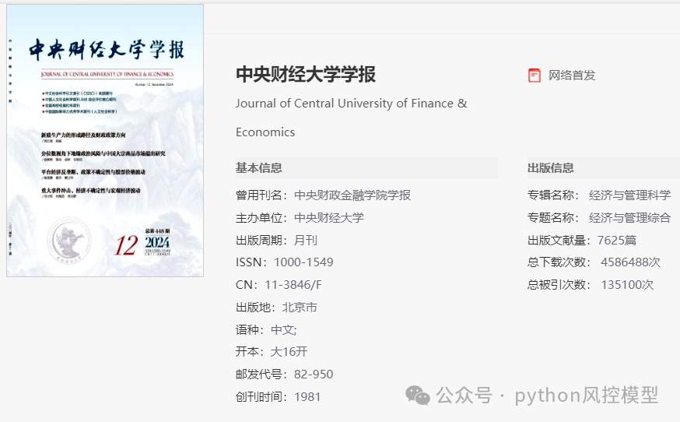The width and height of the screenshot is (680, 422).
Task: Select the sponsor value 中央财经大学
Action: coord(329,218)
